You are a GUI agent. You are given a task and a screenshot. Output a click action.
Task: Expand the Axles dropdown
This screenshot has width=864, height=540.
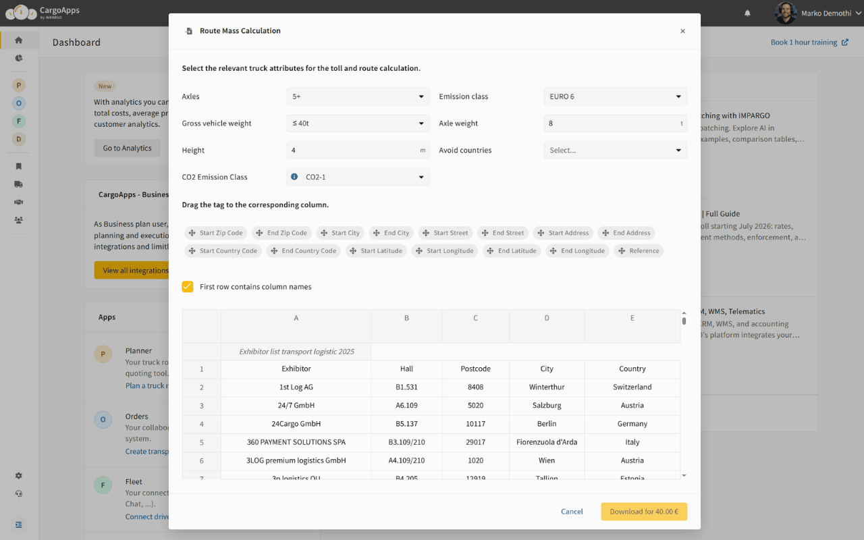[358, 97]
